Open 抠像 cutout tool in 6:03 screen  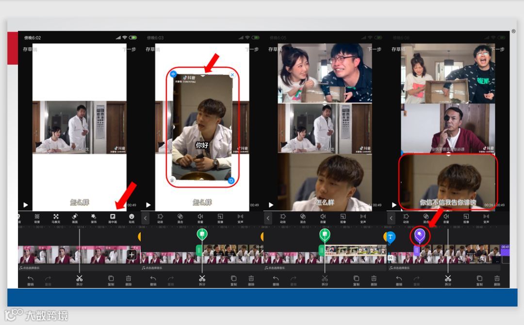pyautogui.click(x=220, y=218)
